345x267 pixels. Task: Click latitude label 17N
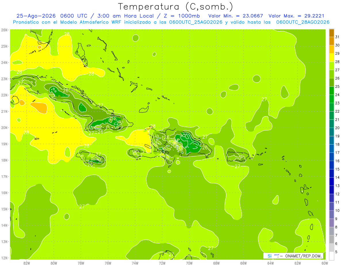coord(4,177)
